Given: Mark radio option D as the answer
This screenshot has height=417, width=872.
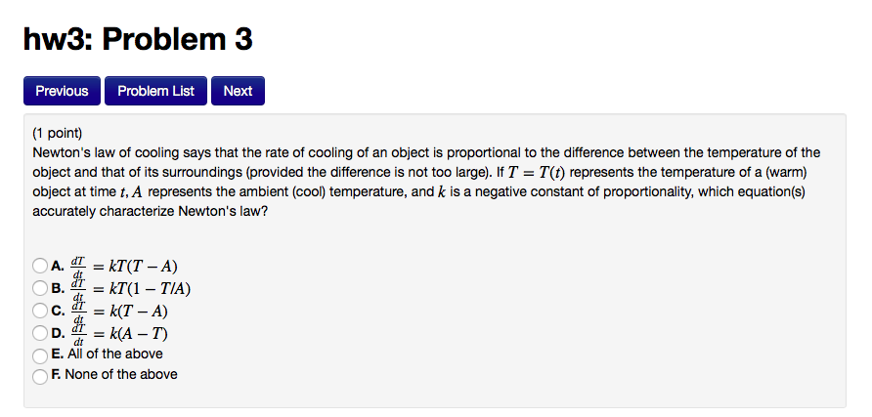Looking at the screenshot, I should 39,333.
